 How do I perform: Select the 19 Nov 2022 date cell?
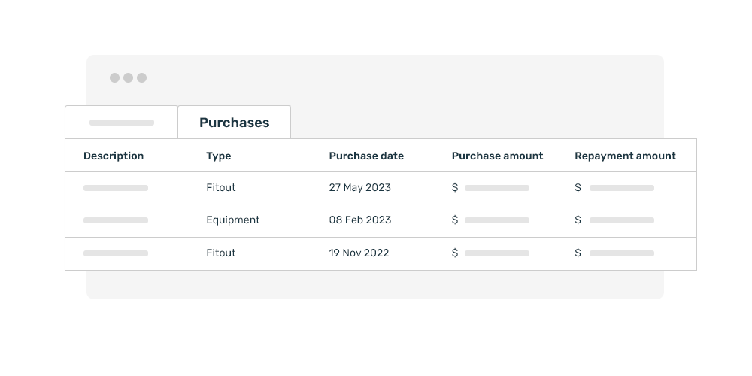(x=359, y=253)
